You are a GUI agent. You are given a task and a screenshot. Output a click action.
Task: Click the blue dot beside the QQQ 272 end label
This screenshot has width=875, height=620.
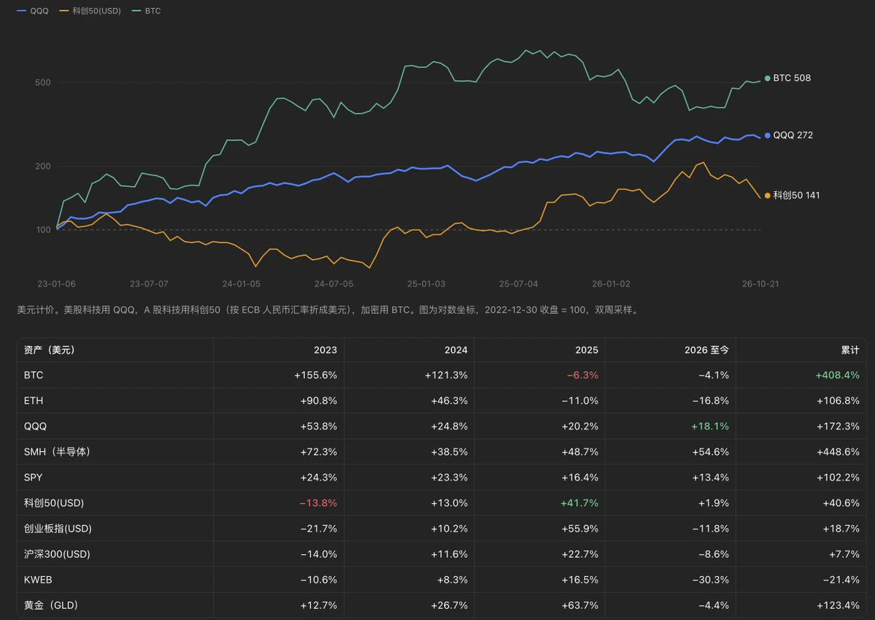(x=767, y=135)
